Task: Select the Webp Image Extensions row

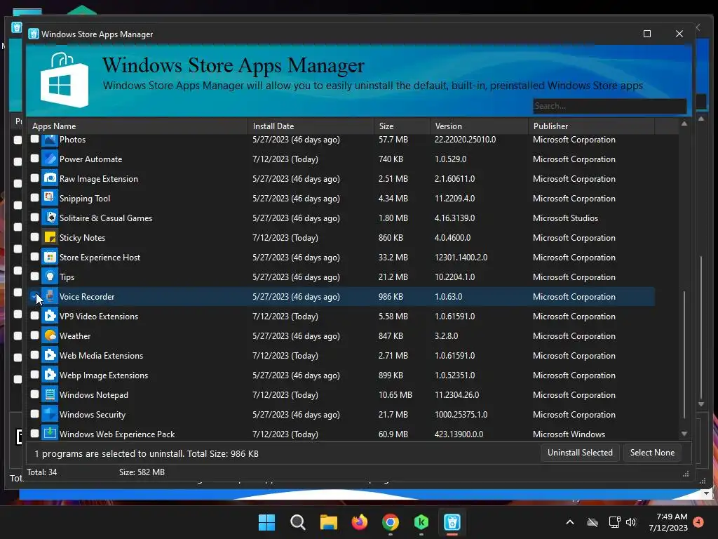Action: (341, 375)
